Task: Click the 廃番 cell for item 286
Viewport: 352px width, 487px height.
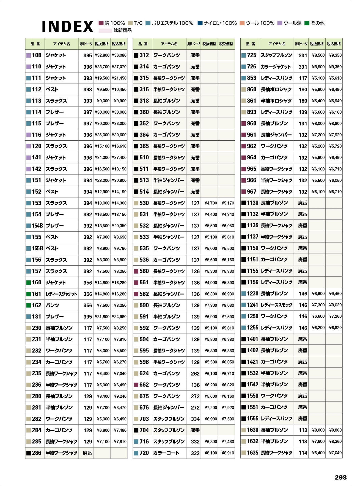Action: point(87,453)
